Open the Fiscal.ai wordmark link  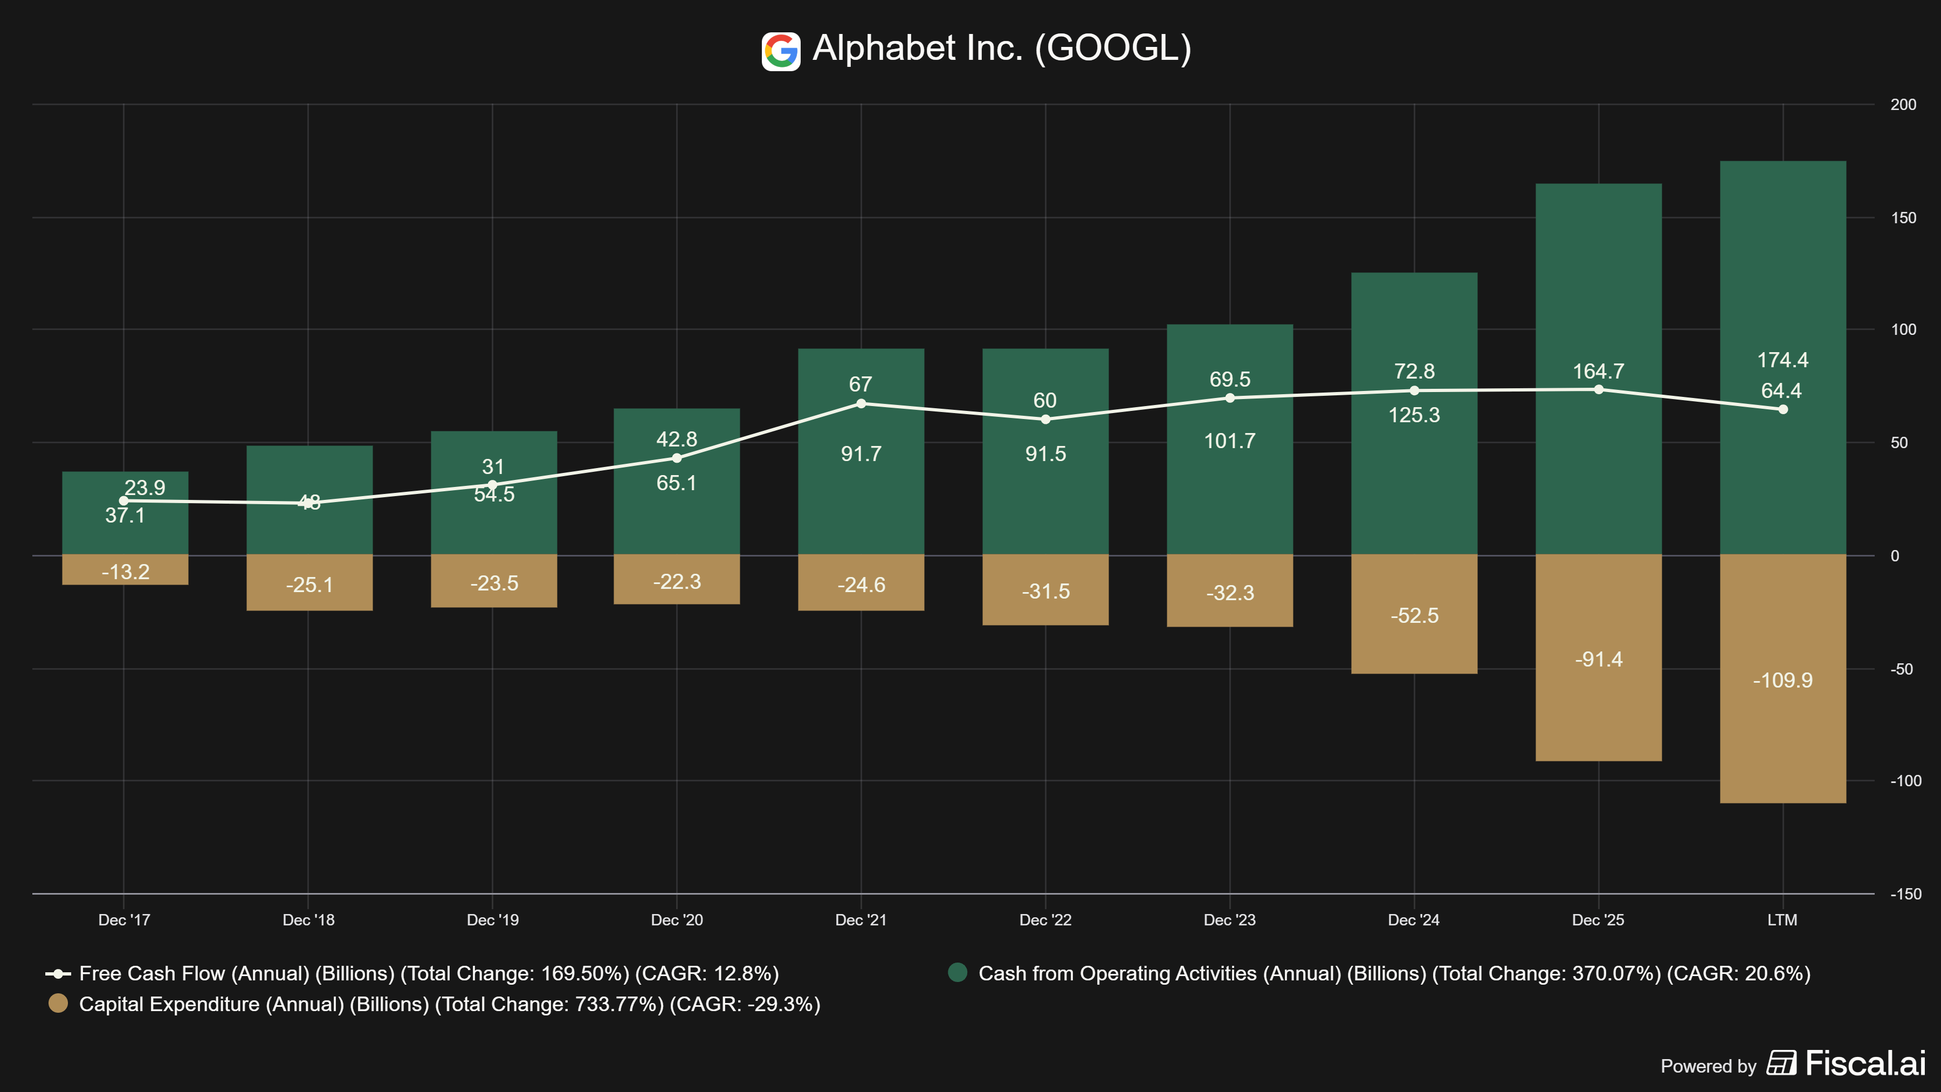pyautogui.click(x=1866, y=1063)
